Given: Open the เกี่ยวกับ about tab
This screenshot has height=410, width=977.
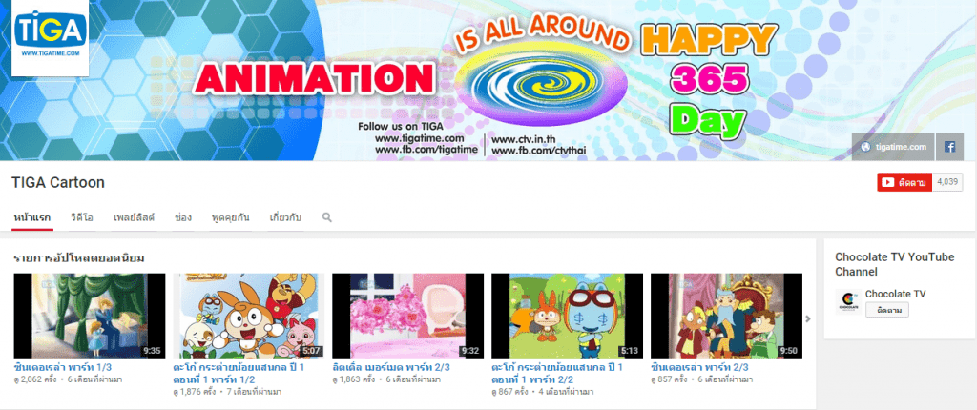Looking at the screenshot, I should 285,217.
